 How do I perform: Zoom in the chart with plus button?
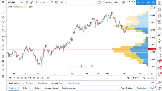click(x=75, y=66)
